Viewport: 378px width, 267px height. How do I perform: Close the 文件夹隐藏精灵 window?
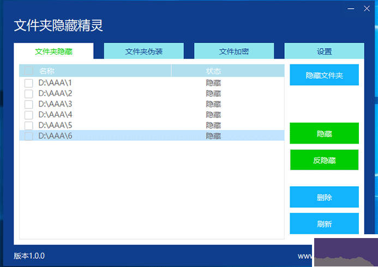(367, 9)
